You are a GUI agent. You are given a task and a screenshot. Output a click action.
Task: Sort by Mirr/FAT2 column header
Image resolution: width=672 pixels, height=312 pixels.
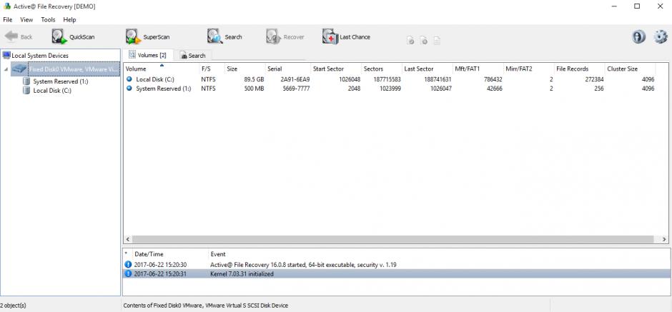point(528,69)
